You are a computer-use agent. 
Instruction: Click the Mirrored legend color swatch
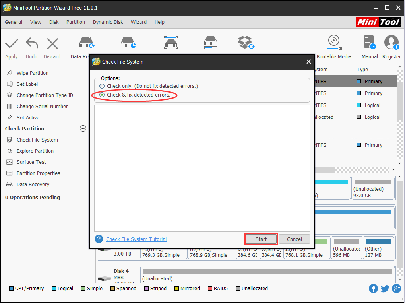[177, 289]
